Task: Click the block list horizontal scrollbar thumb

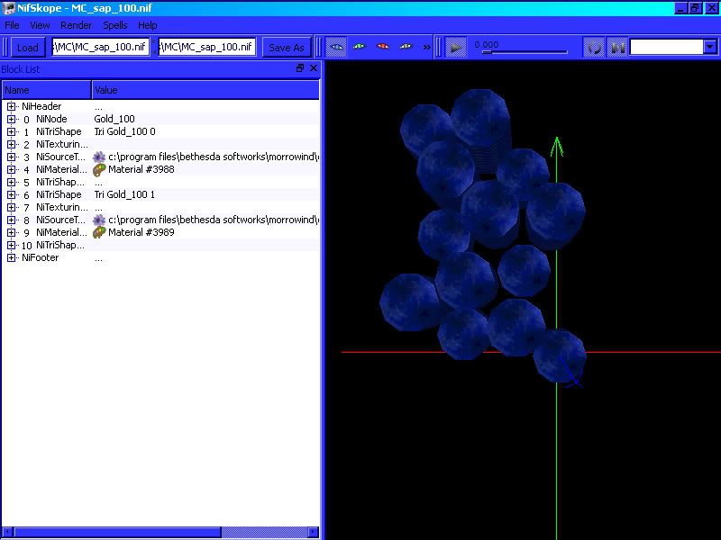Action: tap(117, 532)
